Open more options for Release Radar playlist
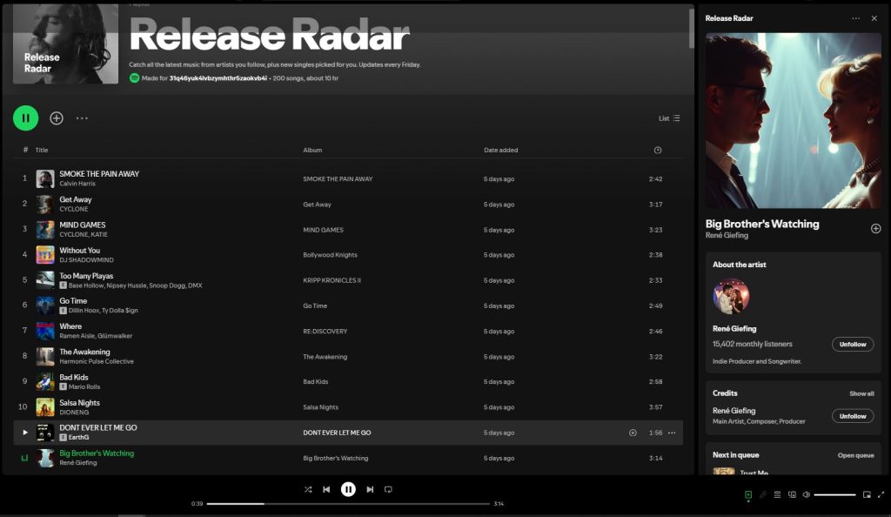 (x=82, y=118)
